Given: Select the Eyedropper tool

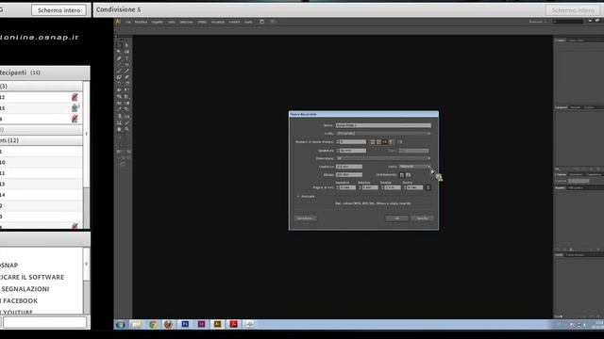Looking at the screenshot, I should click(119, 109).
